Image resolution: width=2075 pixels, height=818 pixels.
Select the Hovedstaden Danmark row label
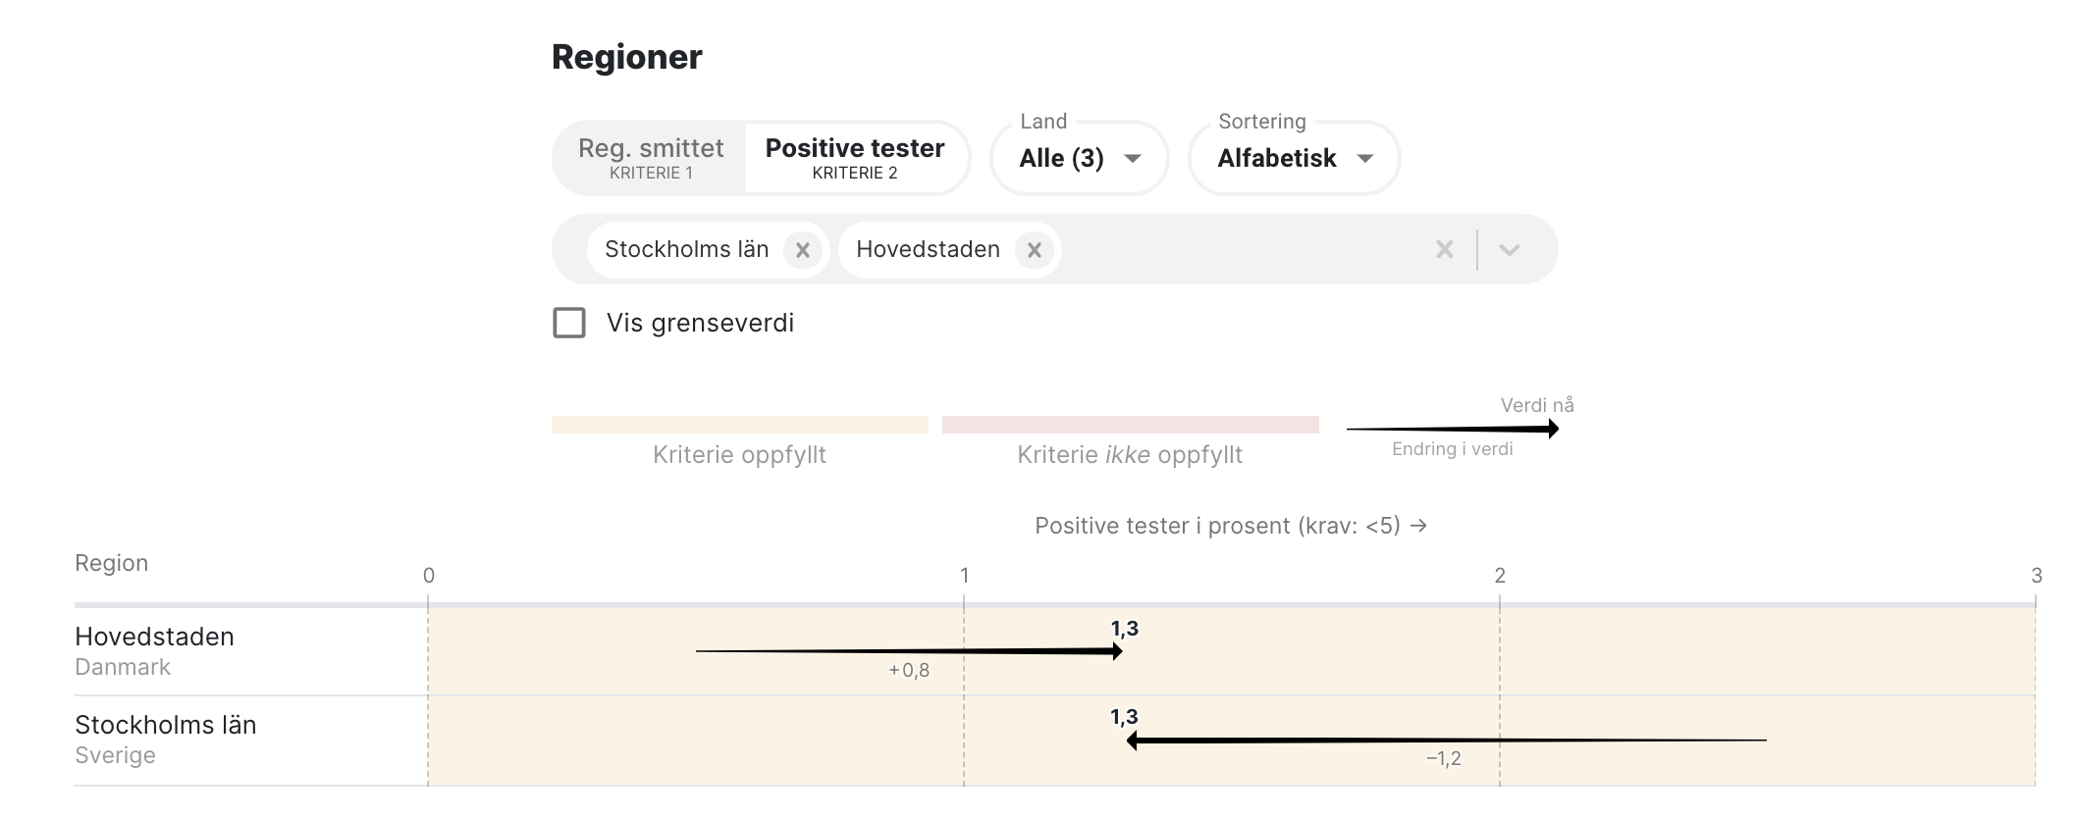point(154,650)
